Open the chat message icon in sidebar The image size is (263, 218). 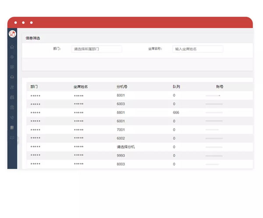12,137
